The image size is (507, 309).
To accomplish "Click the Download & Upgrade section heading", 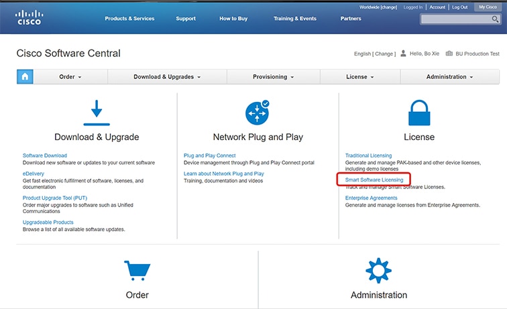I will 97,137.
